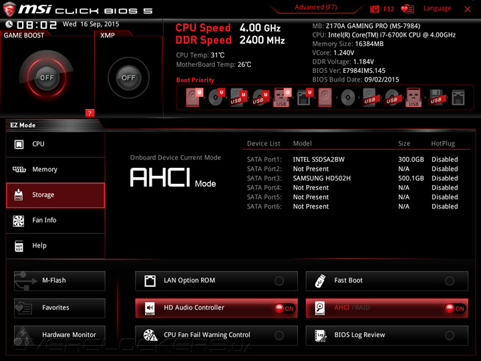This screenshot has height=361, width=481.
Task: Click the HotPlug column header
Action: 443,143
